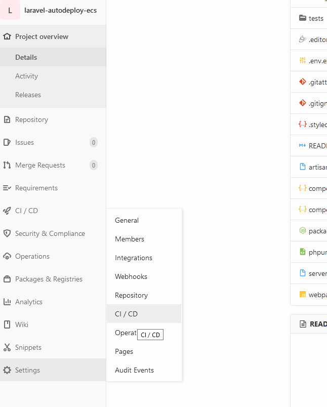Open the CI / CD rocket icon in sidebar

click(x=8, y=211)
